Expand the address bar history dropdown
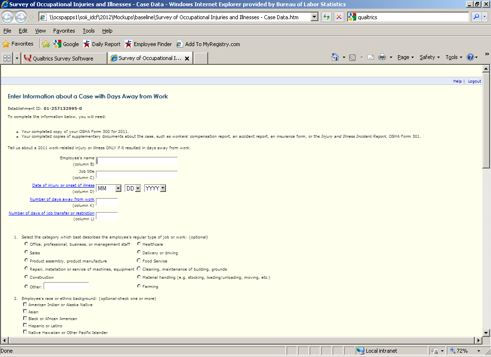The height and width of the screenshot is (357, 491). [315, 17]
